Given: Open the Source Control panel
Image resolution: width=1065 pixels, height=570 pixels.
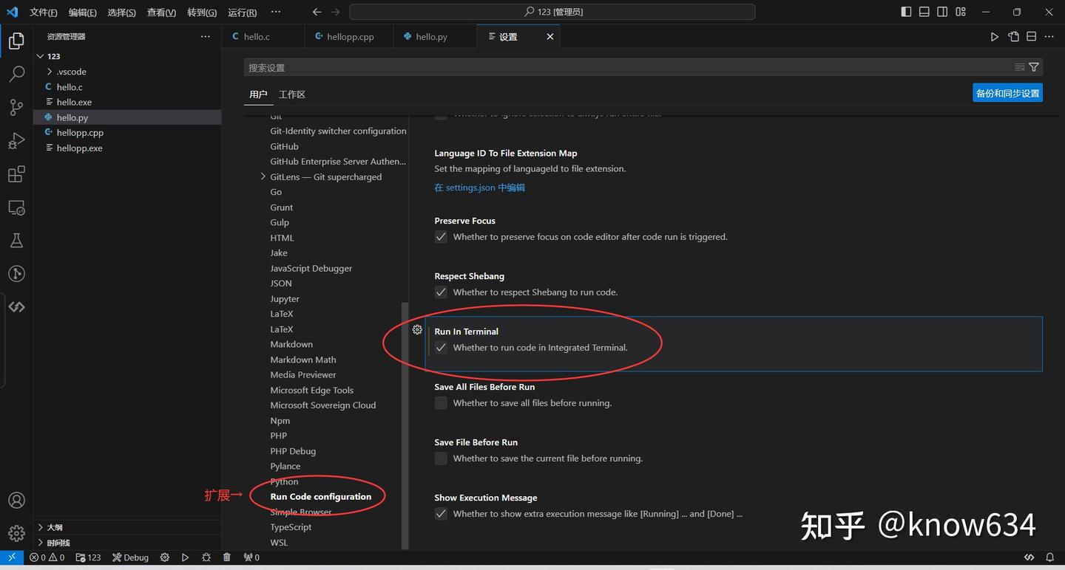Looking at the screenshot, I should click(16, 107).
